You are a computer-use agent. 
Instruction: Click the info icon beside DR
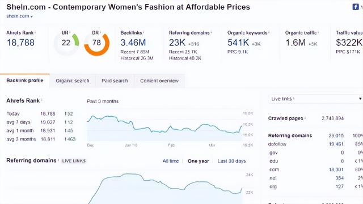(100, 32)
